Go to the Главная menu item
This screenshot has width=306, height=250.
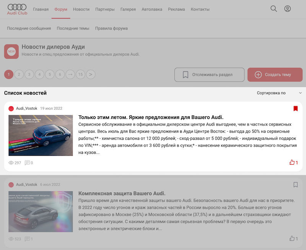pos(41,9)
